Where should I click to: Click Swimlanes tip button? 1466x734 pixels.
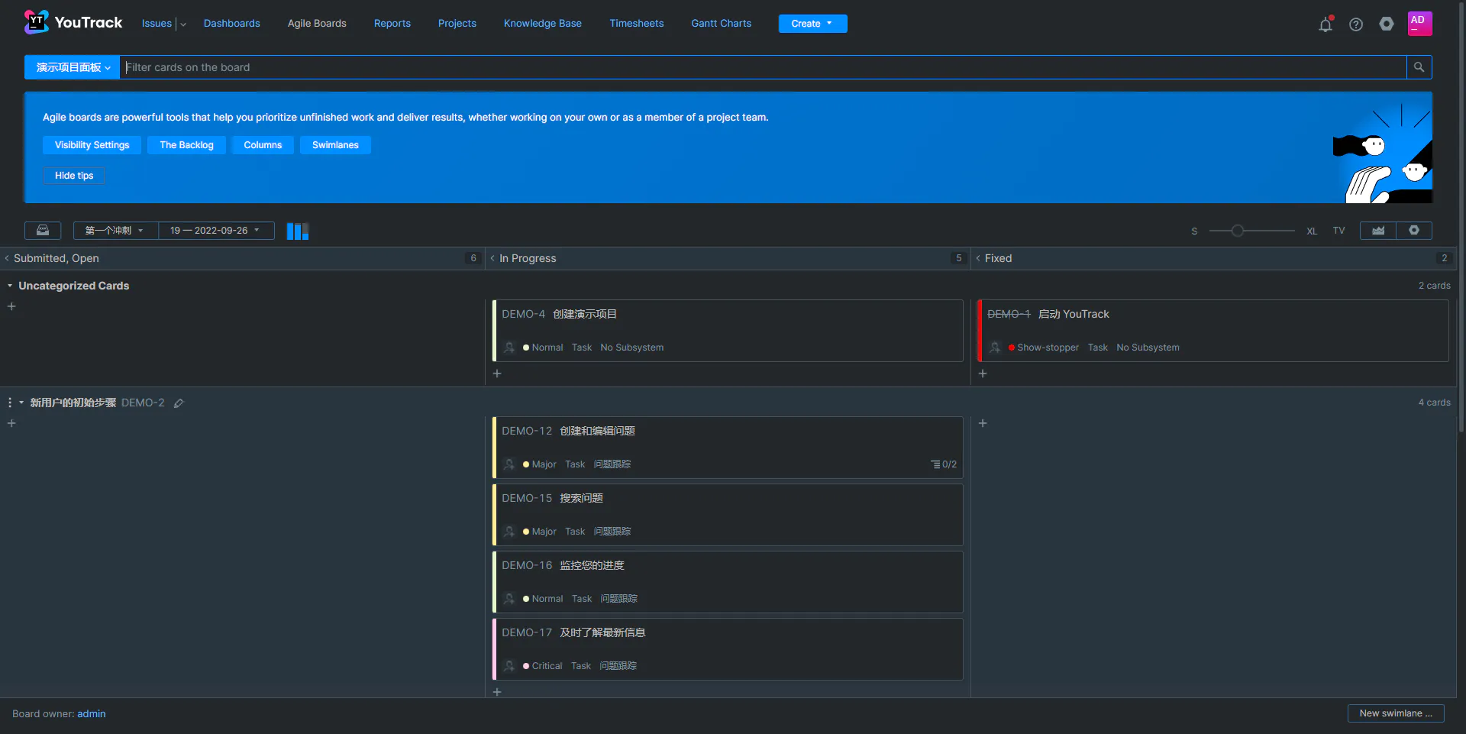click(x=335, y=145)
